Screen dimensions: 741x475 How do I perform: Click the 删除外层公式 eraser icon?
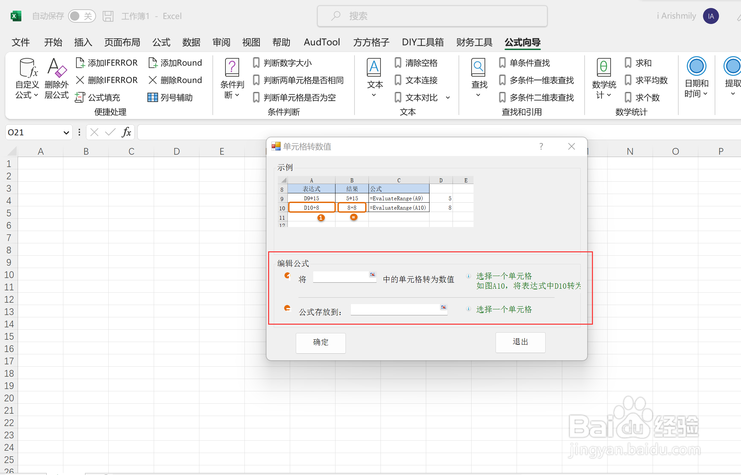(x=57, y=79)
